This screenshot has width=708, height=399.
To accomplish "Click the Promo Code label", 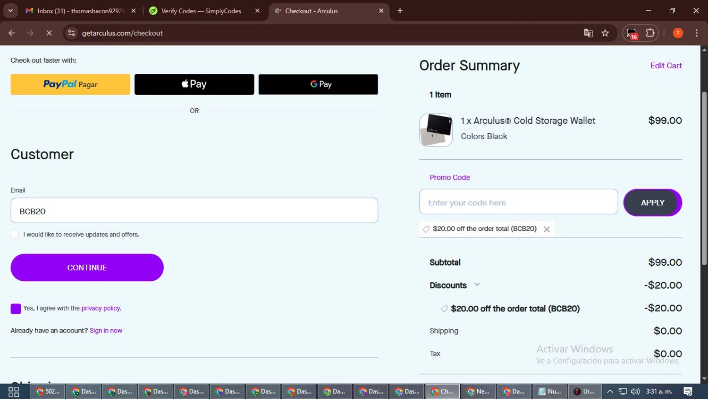I will point(450,178).
